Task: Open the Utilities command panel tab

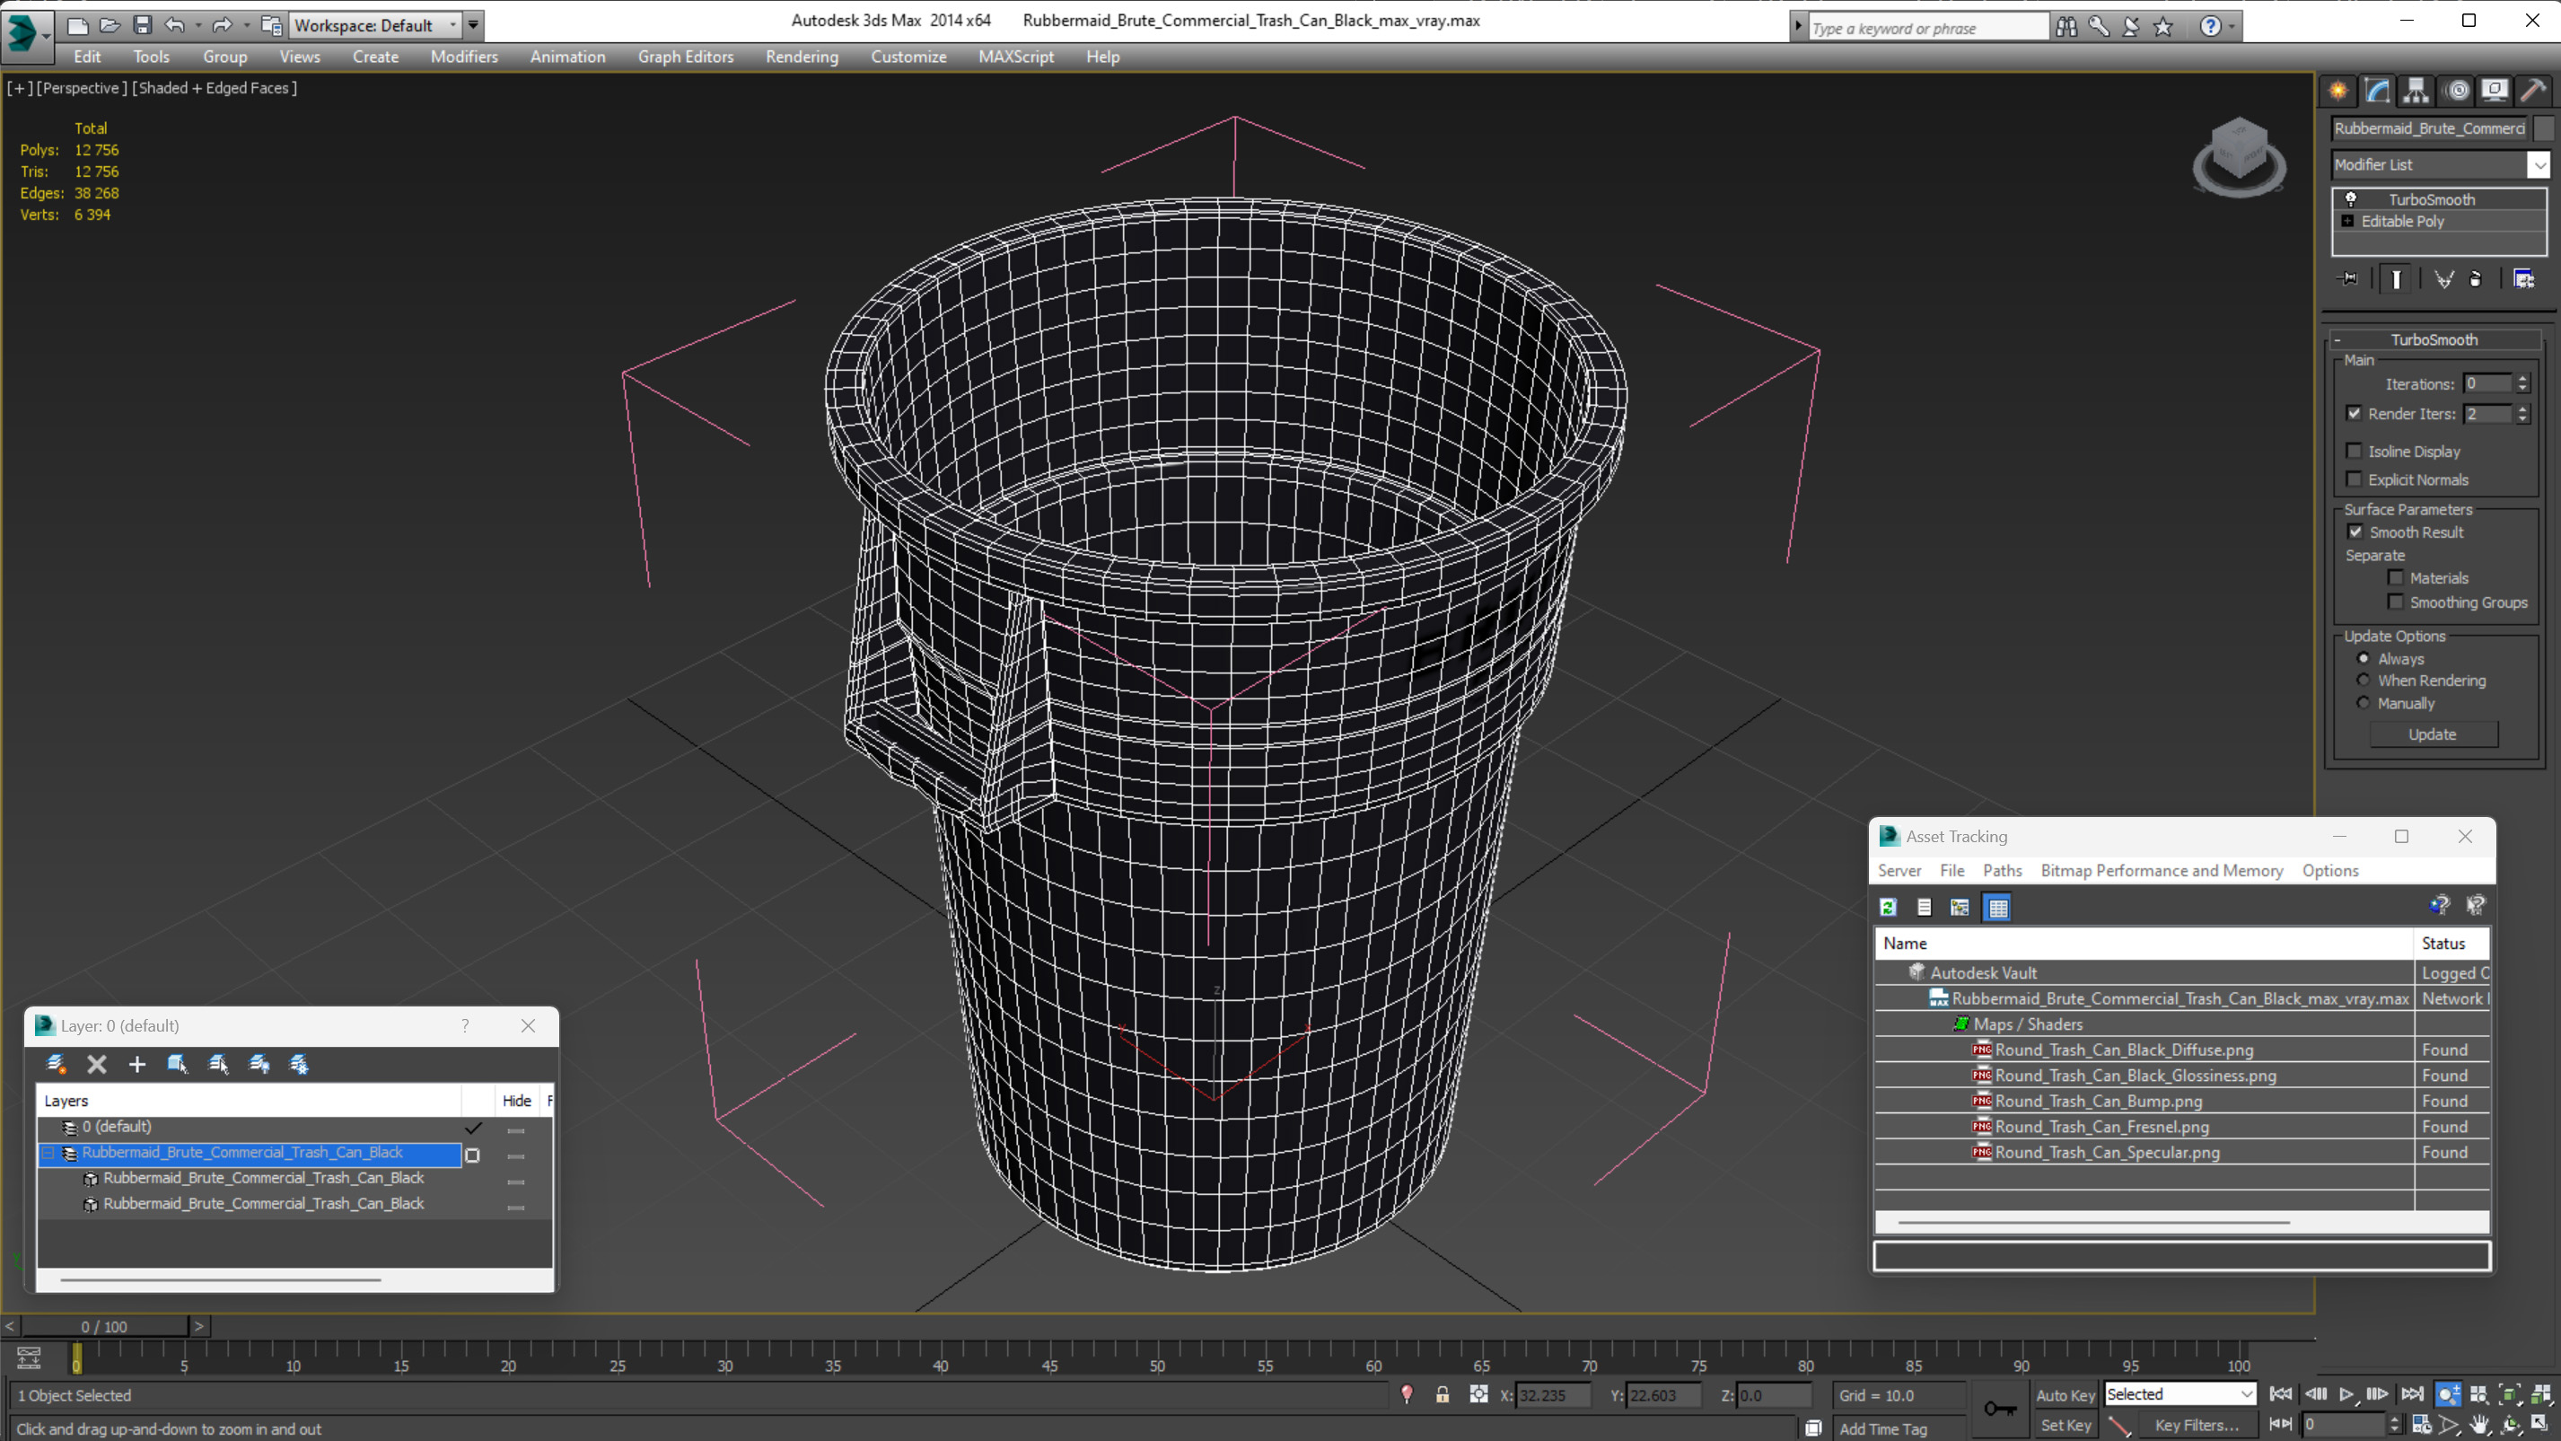Action: pyautogui.click(x=2533, y=92)
